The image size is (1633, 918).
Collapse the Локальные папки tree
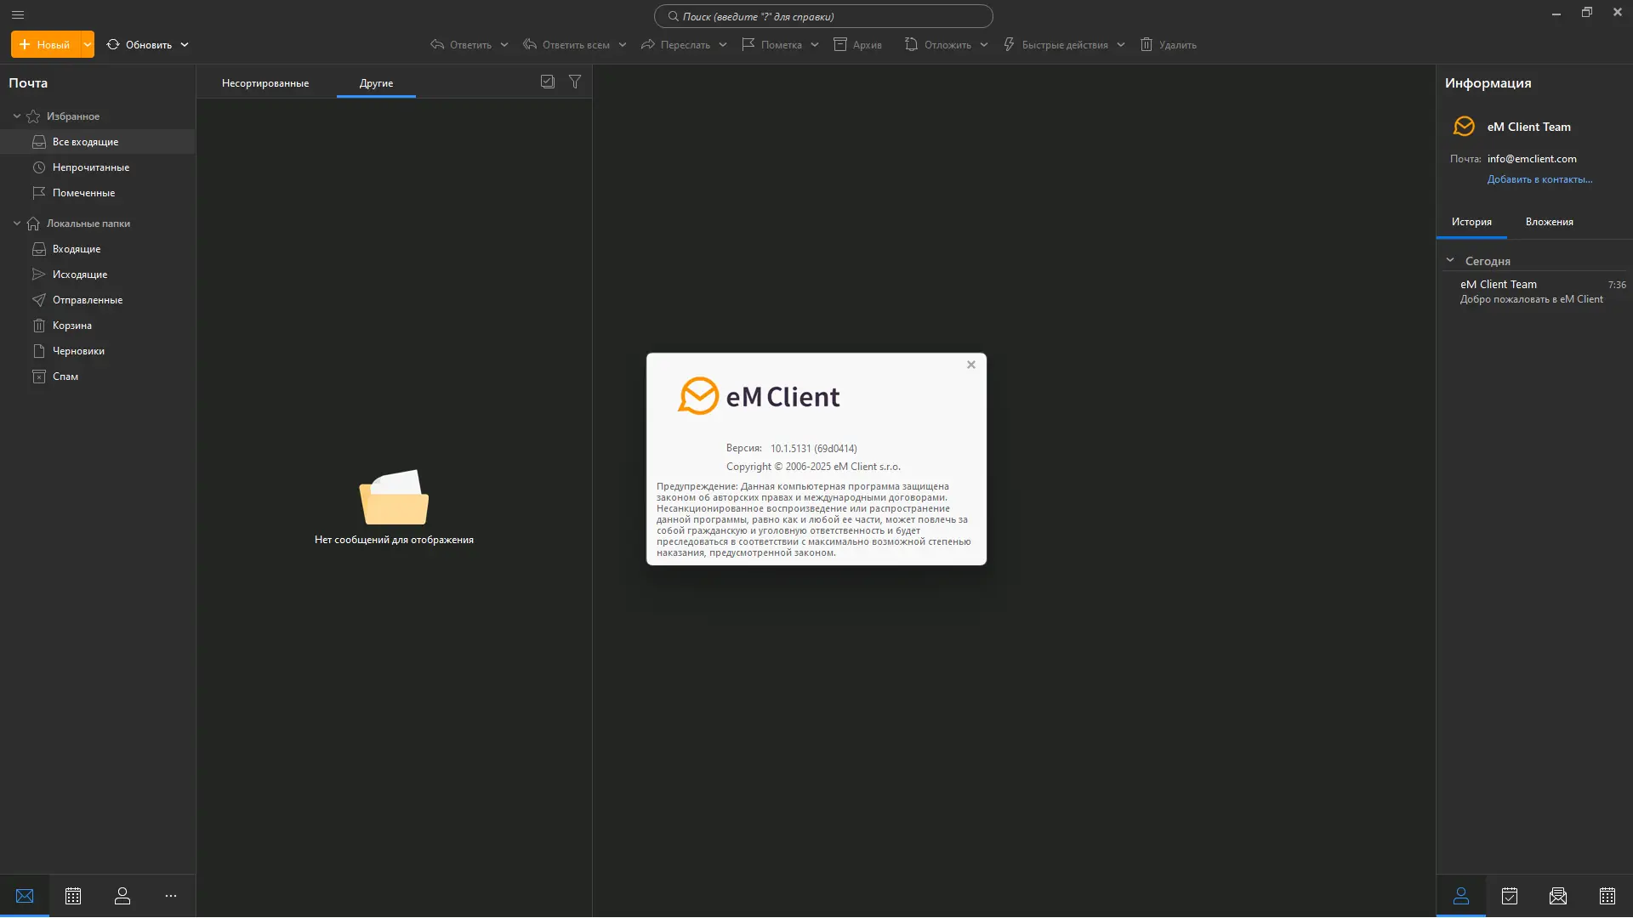click(17, 224)
